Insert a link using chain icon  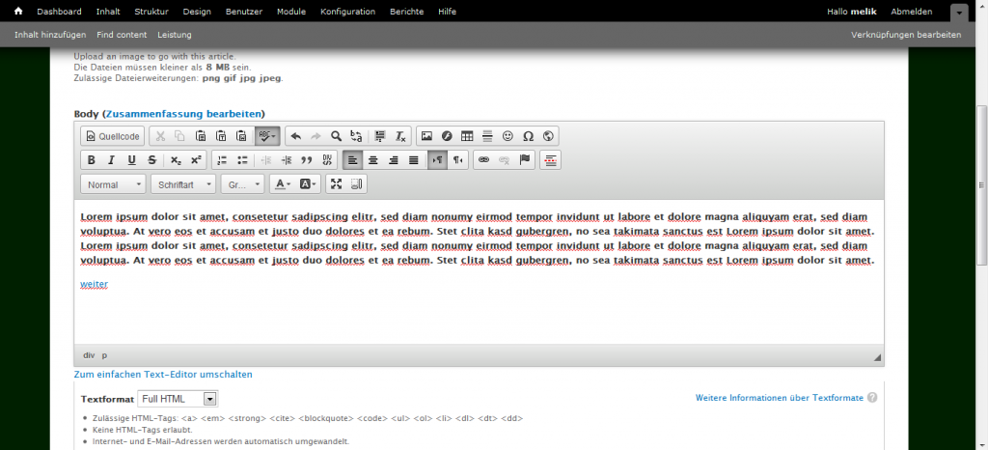[x=484, y=160]
